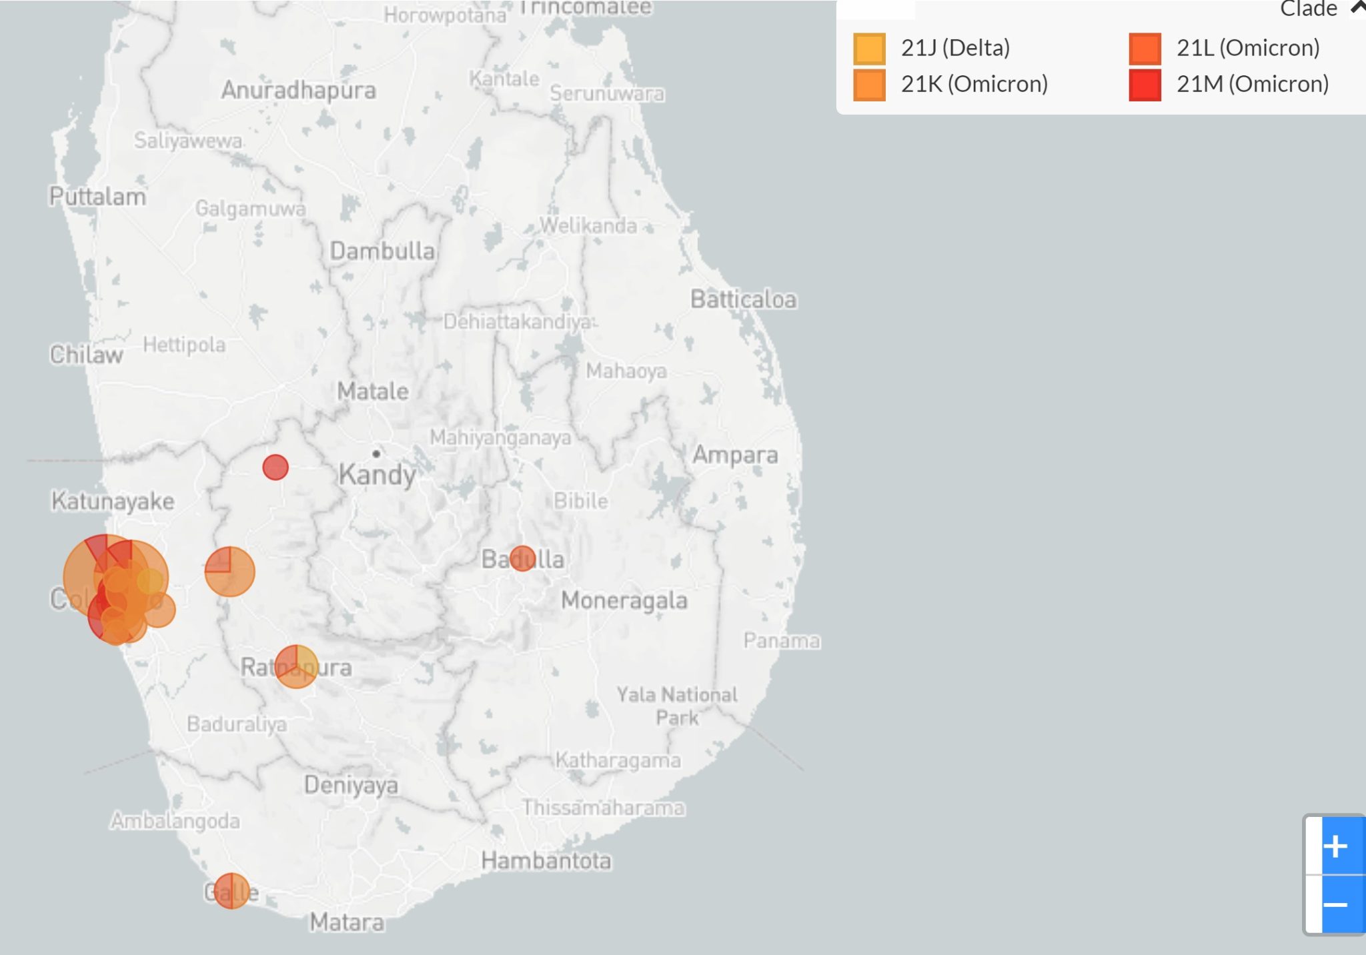Click the pie marker over Badulla
The width and height of the screenshot is (1366, 955).
[x=522, y=558]
